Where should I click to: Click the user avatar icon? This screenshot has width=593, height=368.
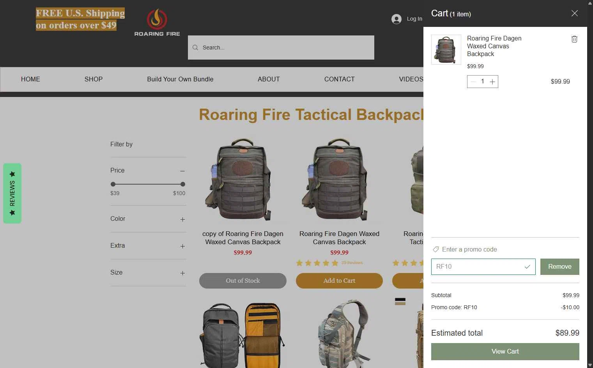click(x=397, y=19)
